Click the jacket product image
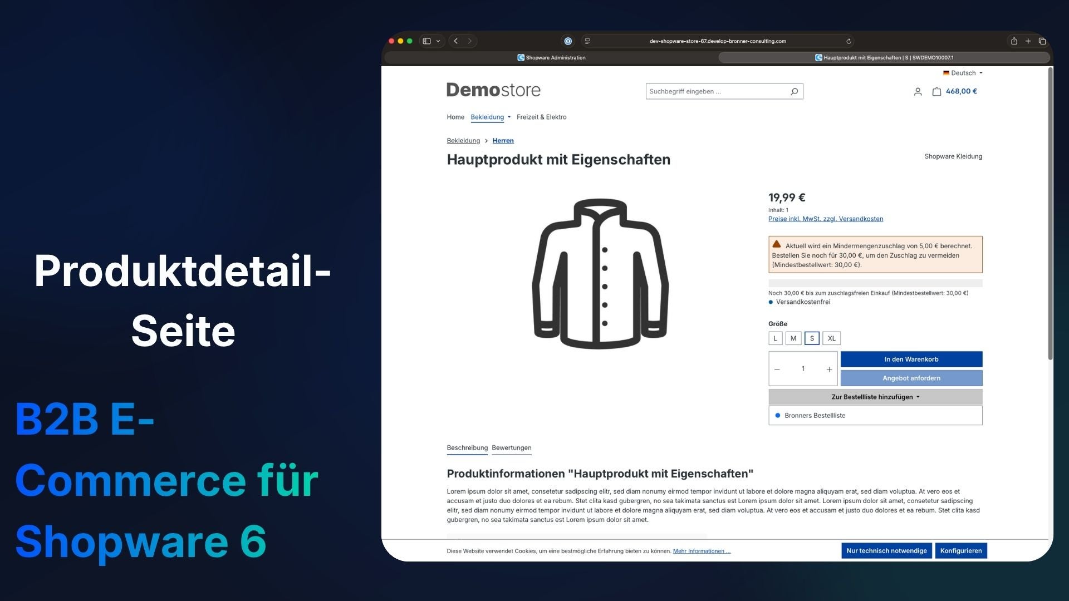This screenshot has width=1069, height=601. coord(600,274)
